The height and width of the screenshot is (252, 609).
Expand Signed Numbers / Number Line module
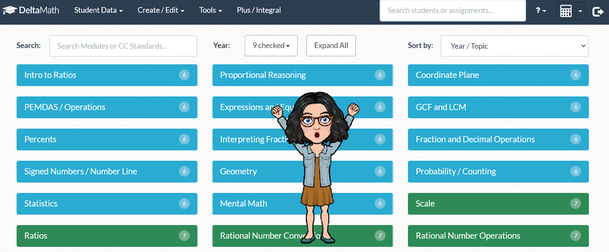point(107,171)
